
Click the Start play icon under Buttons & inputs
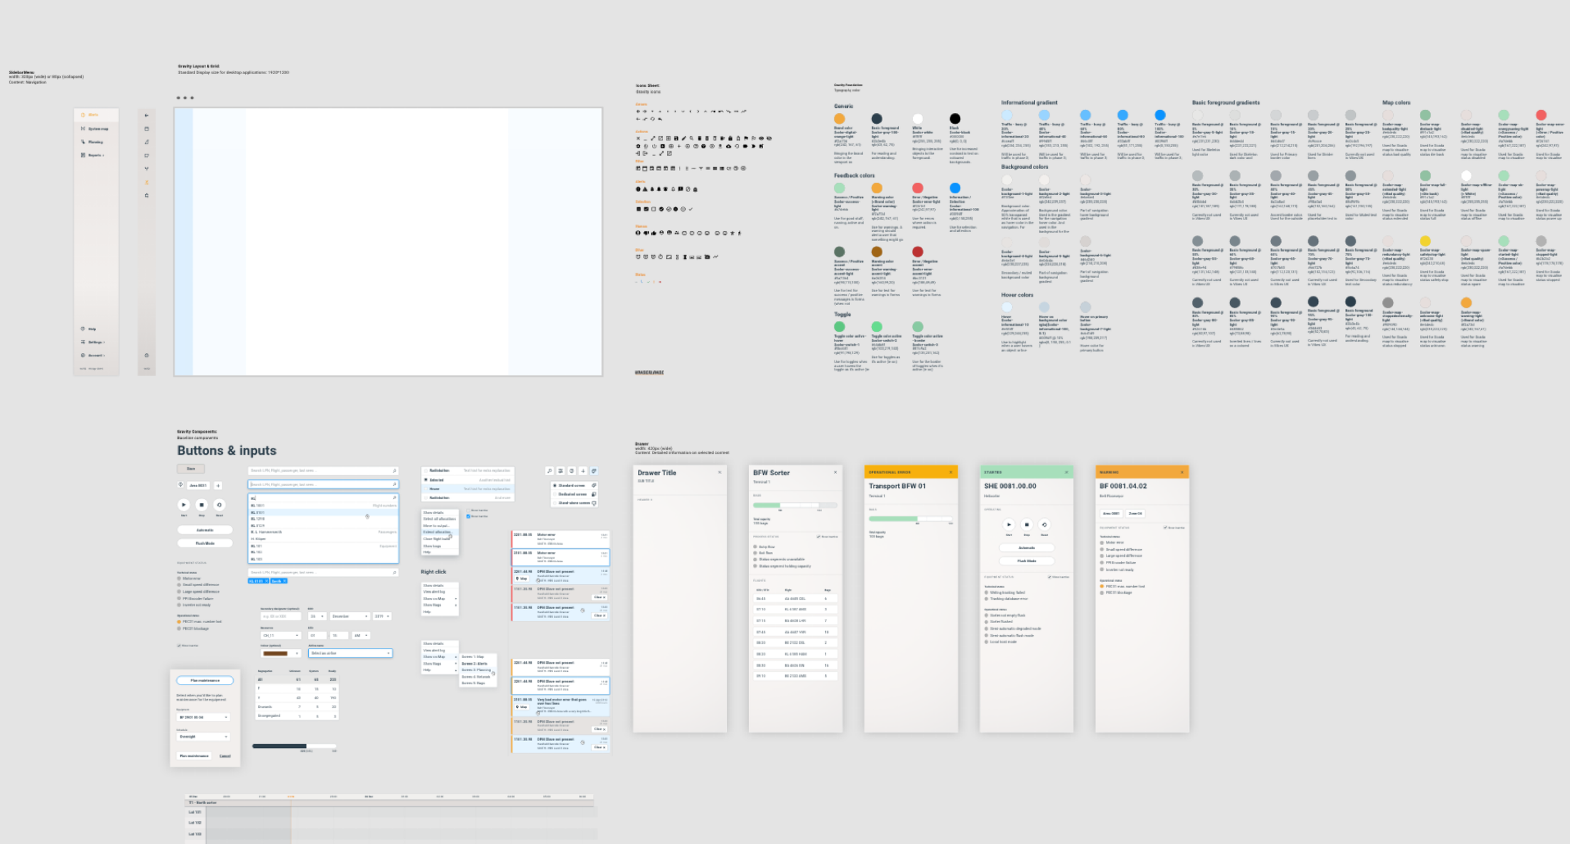pos(183,504)
